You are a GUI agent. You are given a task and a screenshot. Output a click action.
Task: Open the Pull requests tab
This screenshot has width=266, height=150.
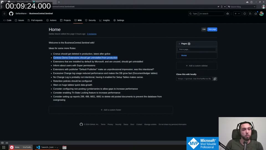tap(35, 20)
